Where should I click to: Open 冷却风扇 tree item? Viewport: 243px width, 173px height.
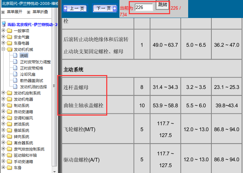27,74
